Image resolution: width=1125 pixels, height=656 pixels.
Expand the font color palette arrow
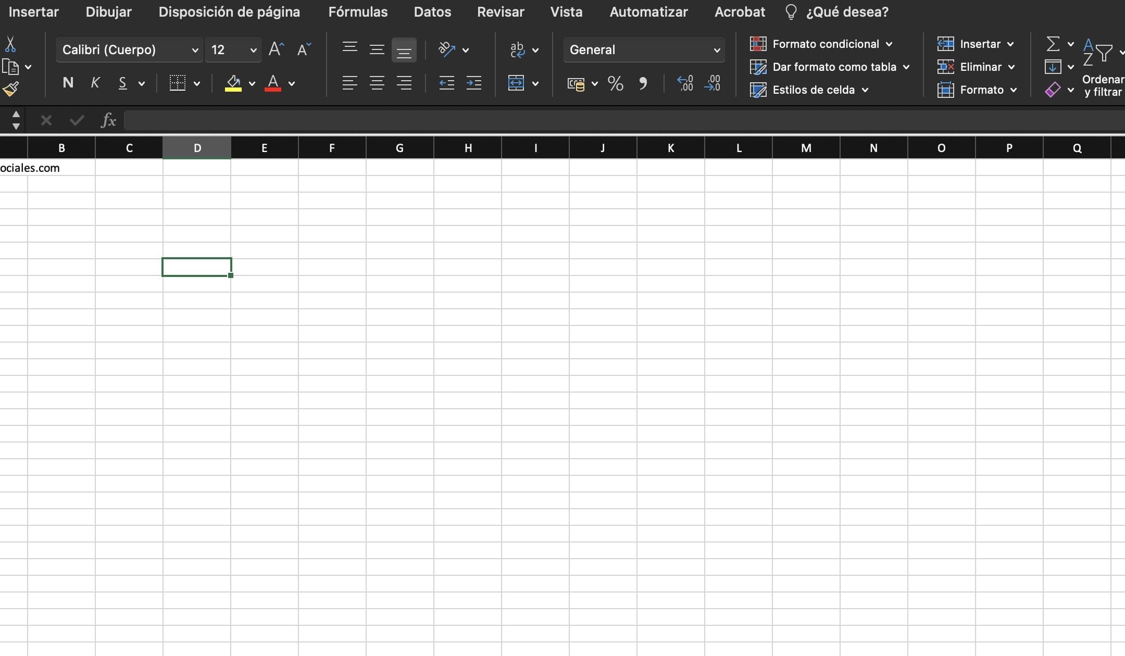pos(292,83)
